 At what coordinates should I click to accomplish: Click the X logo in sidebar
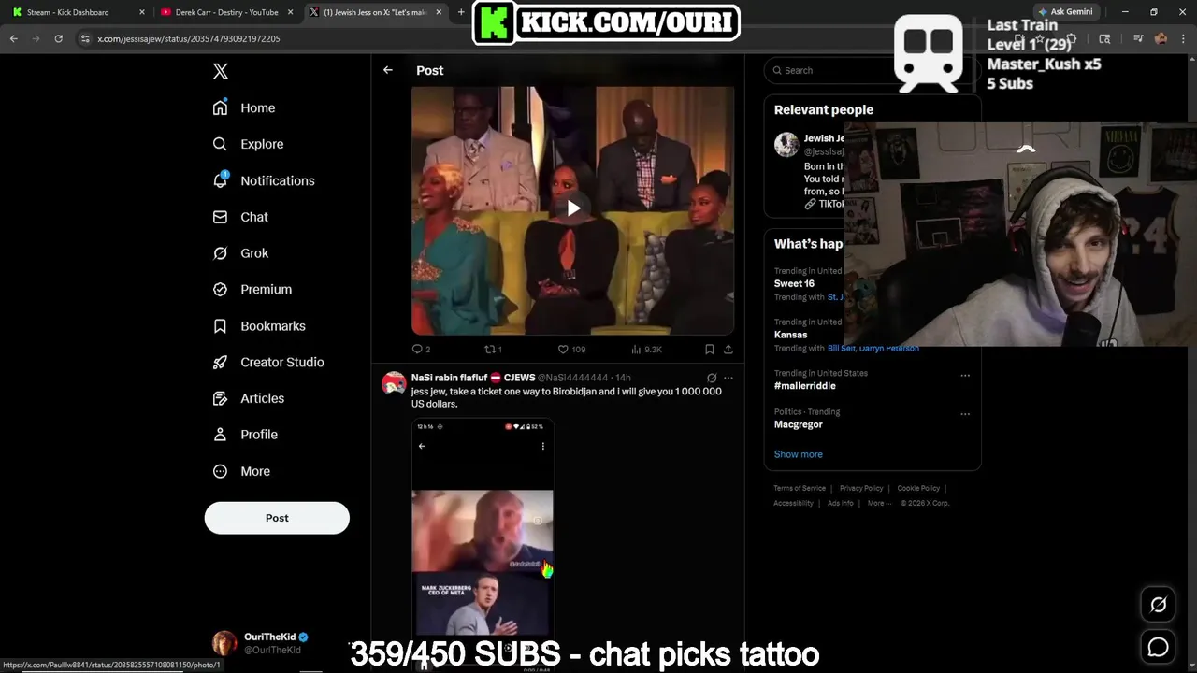221,71
